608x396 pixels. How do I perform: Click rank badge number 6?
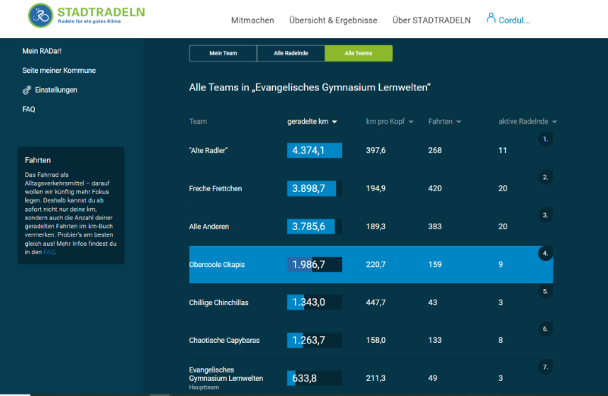[545, 329]
